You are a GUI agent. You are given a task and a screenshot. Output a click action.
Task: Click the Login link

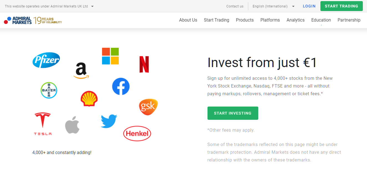[x=309, y=6]
